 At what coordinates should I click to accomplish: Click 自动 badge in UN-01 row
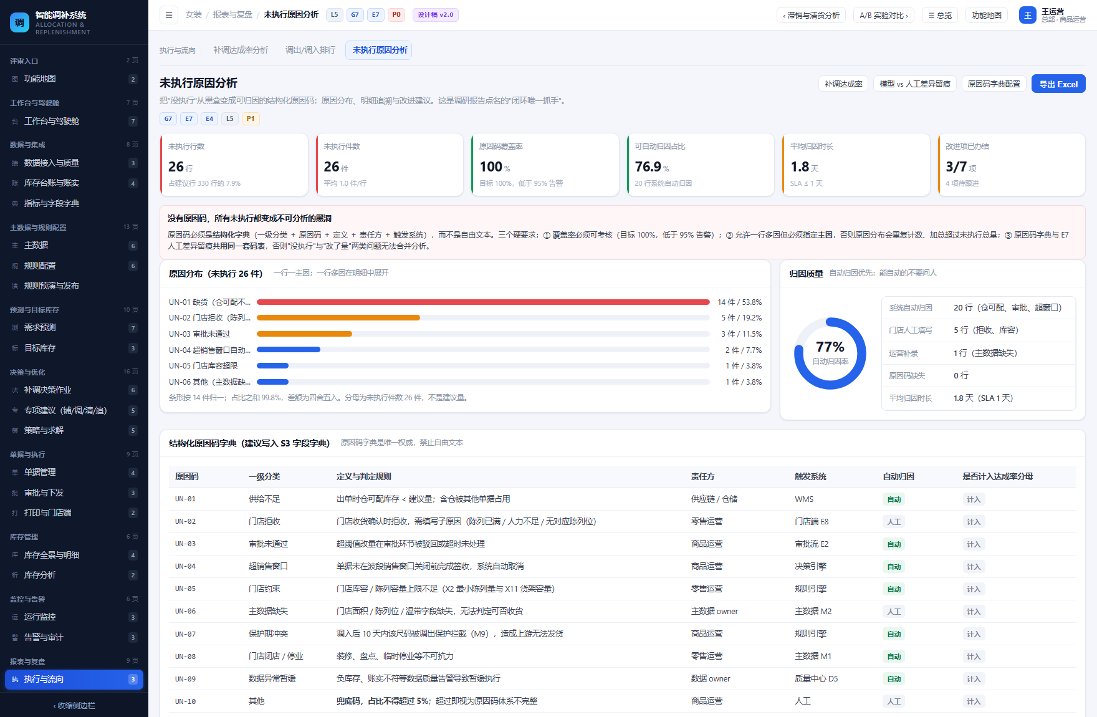coord(894,499)
